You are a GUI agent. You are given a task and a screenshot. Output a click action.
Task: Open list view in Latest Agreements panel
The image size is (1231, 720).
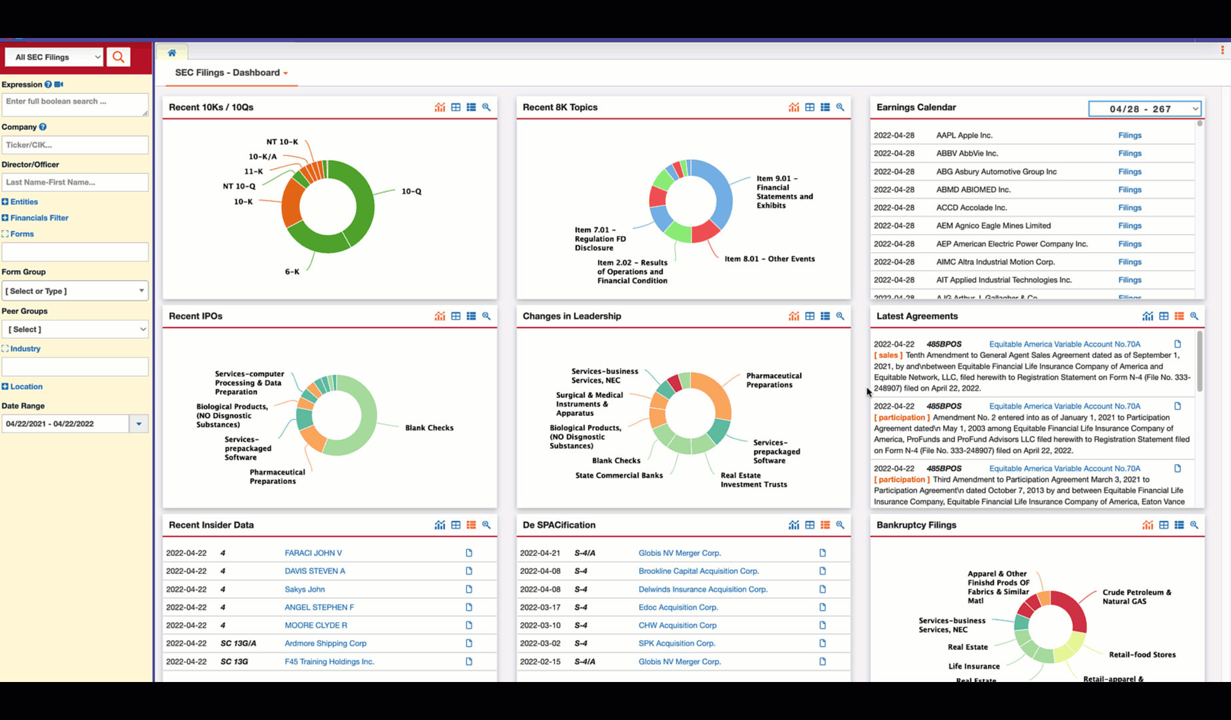1178,316
